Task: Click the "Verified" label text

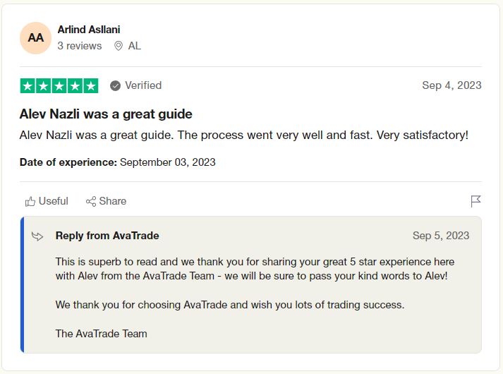Action: 143,85
